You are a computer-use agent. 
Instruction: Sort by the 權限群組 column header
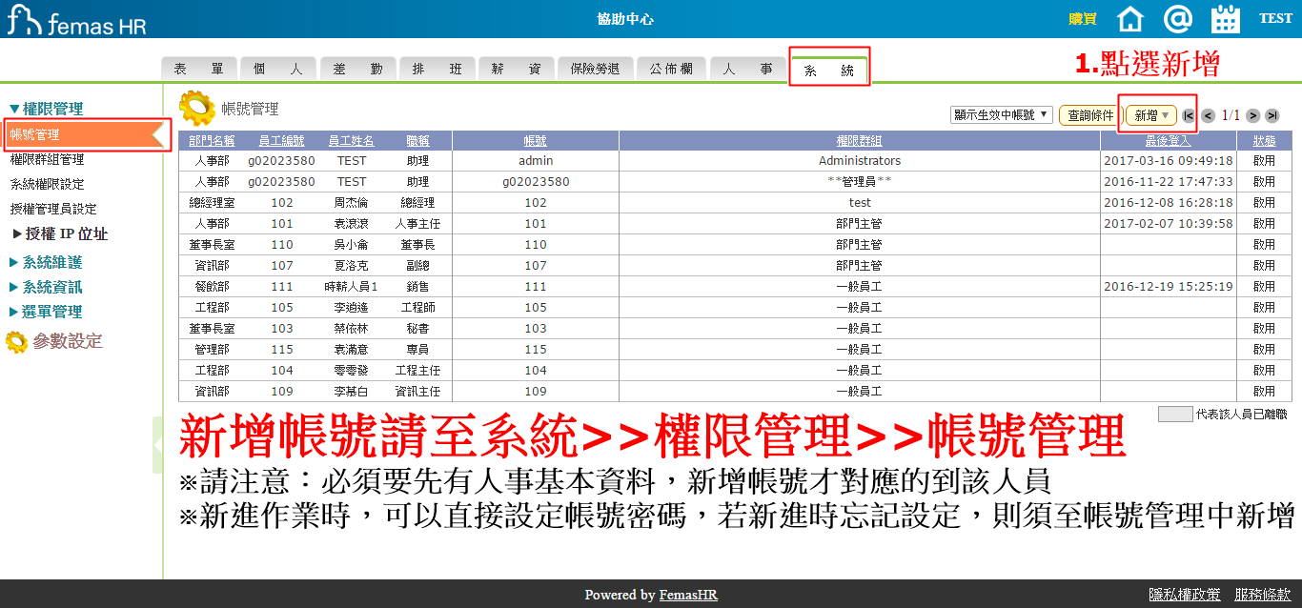(860, 141)
